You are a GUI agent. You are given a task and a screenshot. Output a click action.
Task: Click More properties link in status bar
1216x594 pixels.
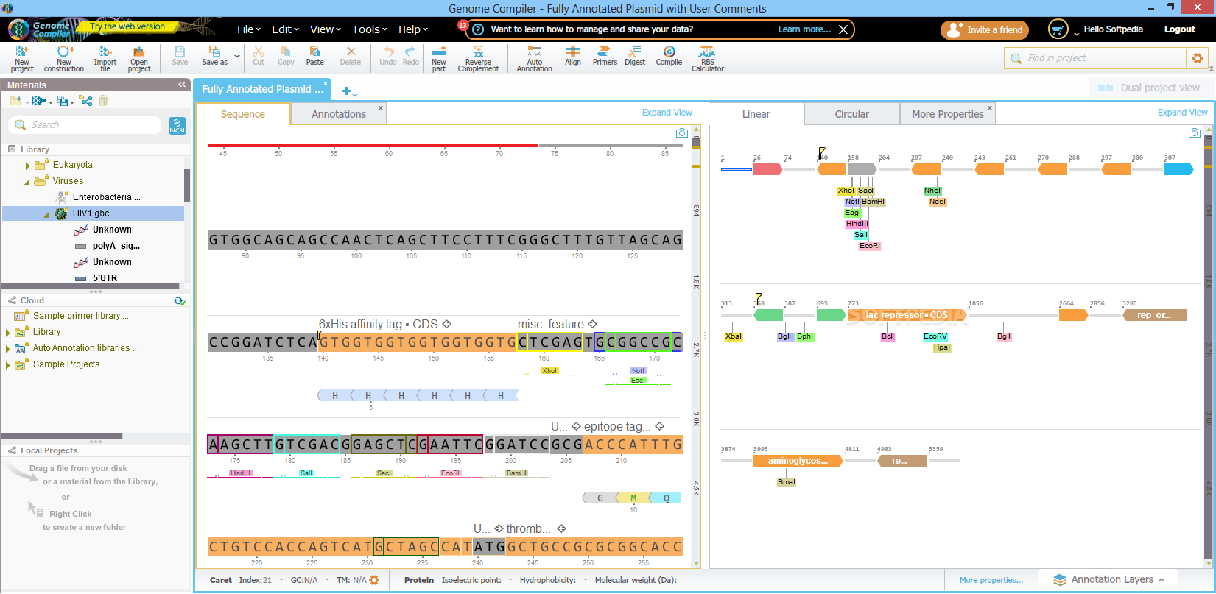coord(991,580)
